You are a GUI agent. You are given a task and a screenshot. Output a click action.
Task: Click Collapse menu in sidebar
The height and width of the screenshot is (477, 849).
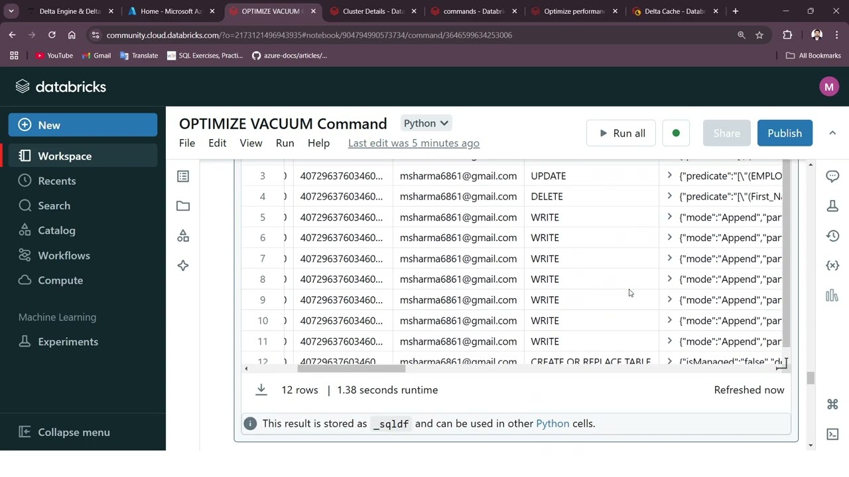click(x=83, y=432)
